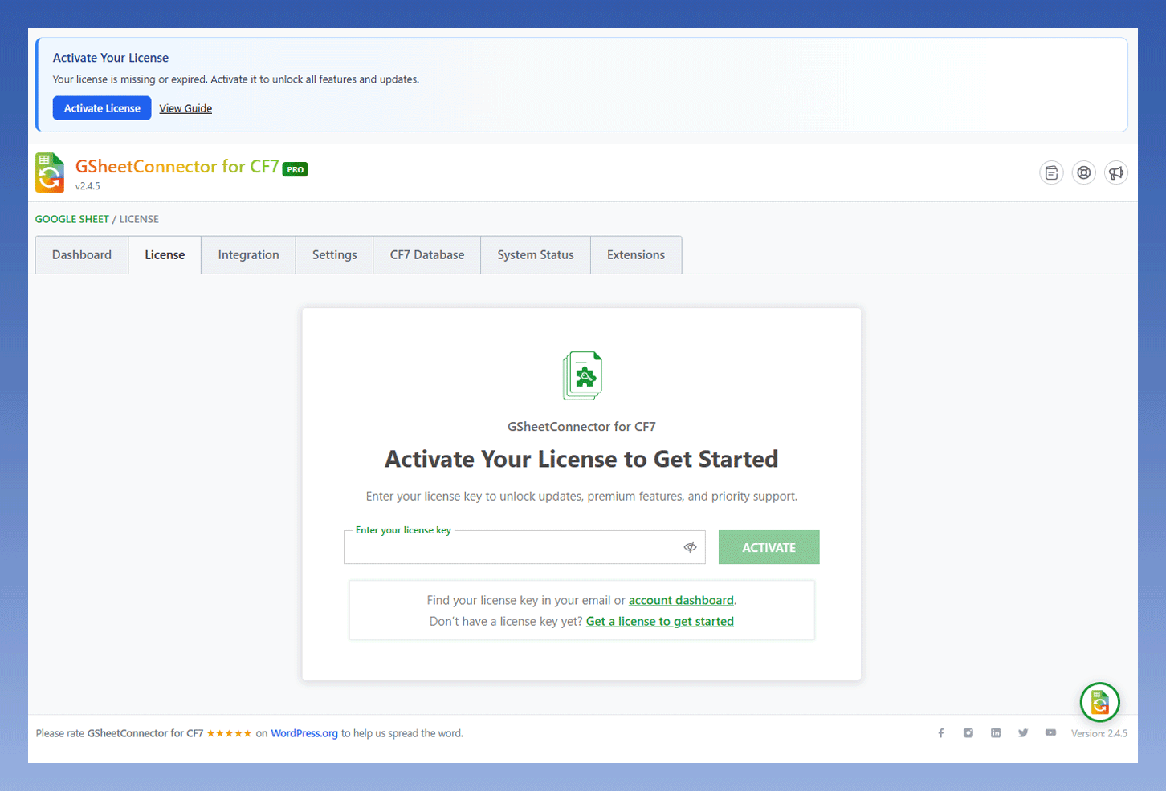Go to the Settings tab

point(335,255)
